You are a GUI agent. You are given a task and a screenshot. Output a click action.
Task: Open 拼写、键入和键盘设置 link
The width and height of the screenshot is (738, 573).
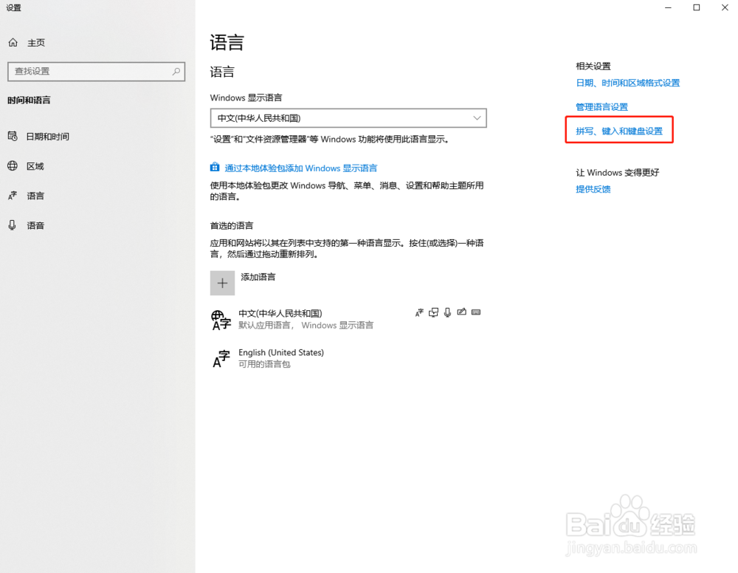pos(618,130)
